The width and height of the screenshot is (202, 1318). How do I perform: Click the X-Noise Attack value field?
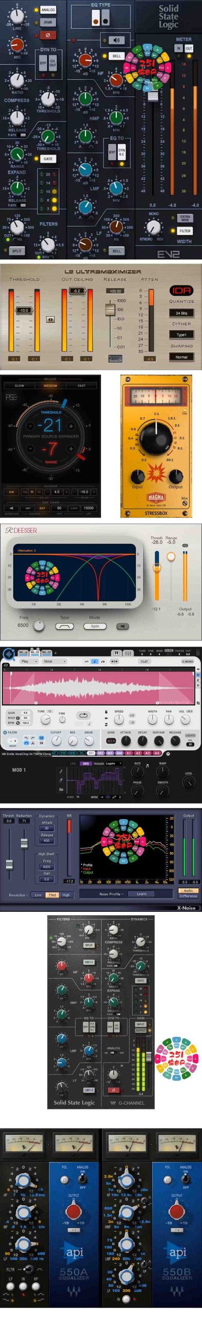click(x=46, y=828)
